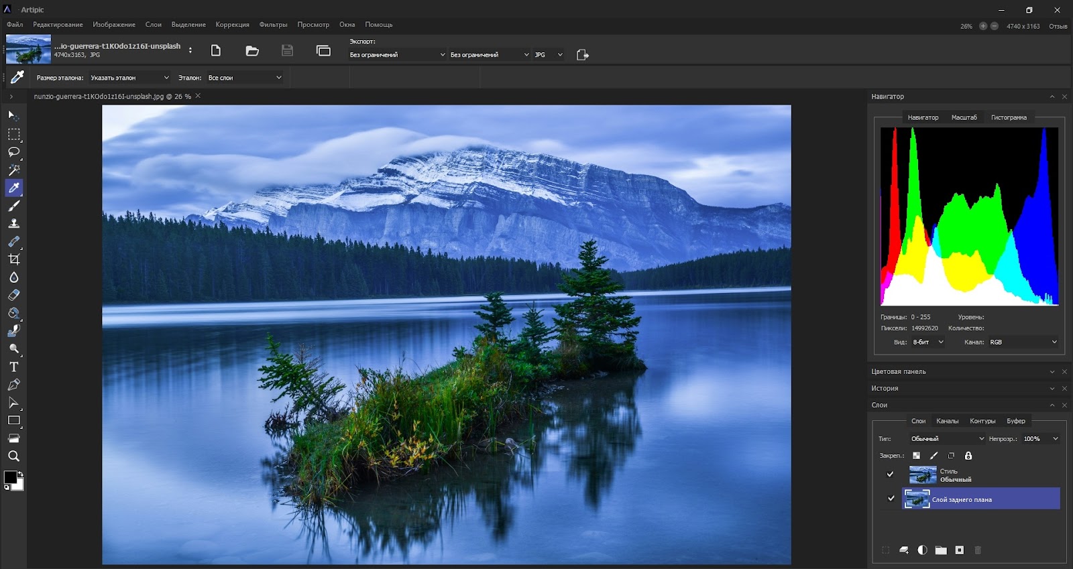Click the open file folder icon
The height and width of the screenshot is (569, 1073).
pos(252,51)
